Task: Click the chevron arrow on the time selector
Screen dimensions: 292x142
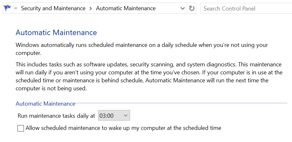Action: [x=125, y=116]
